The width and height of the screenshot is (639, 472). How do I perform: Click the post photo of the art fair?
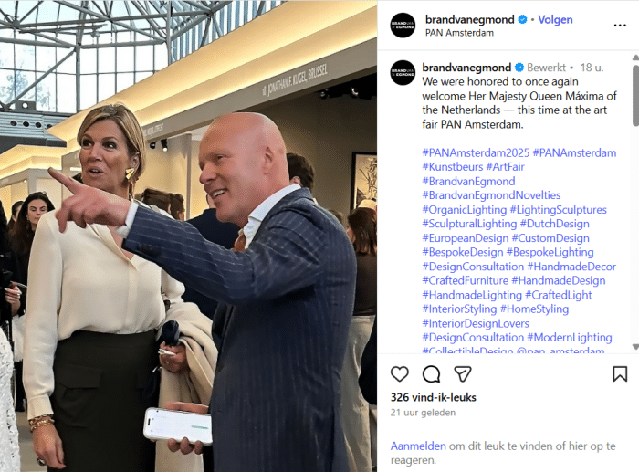pyautogui.click(x=188, y=236)
